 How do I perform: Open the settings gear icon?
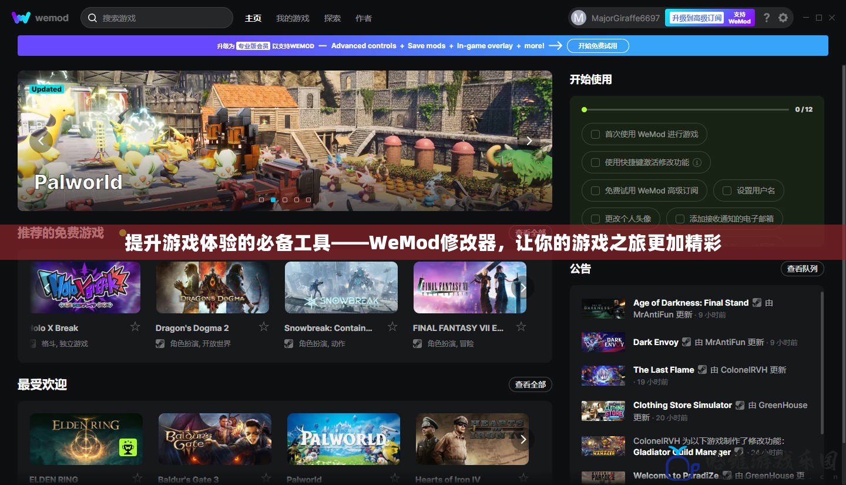pos(783,18)
